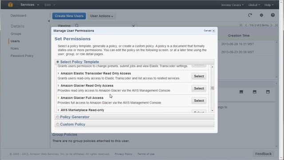Click the bottom-split pane layout icon
This screenshot has width=284, height=160.
pos(241,92)
